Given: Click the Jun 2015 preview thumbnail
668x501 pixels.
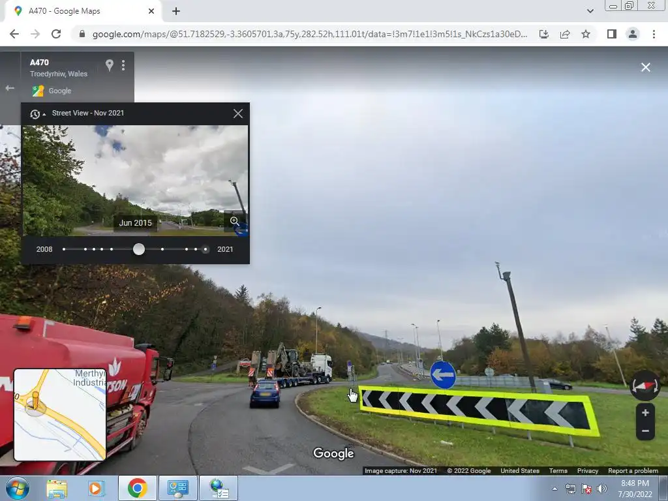Looking at the screenshot, I should (135, 181).
